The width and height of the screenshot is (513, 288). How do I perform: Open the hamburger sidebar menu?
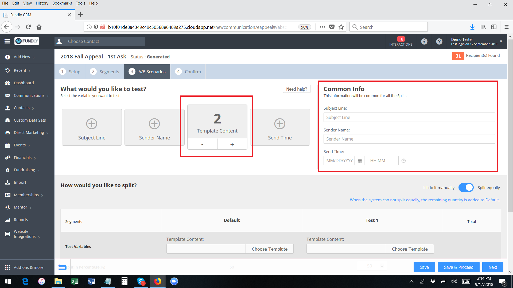(x=7, y=41)
